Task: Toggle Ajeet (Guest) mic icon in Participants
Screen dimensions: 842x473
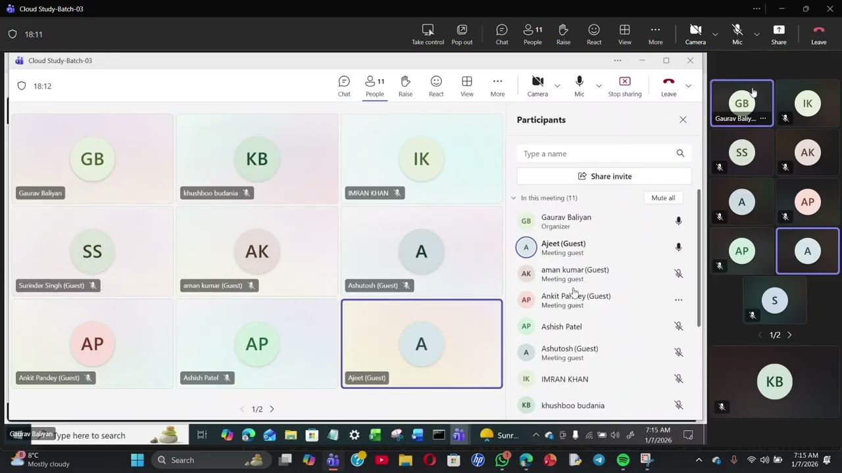Action: pos(678,248)
